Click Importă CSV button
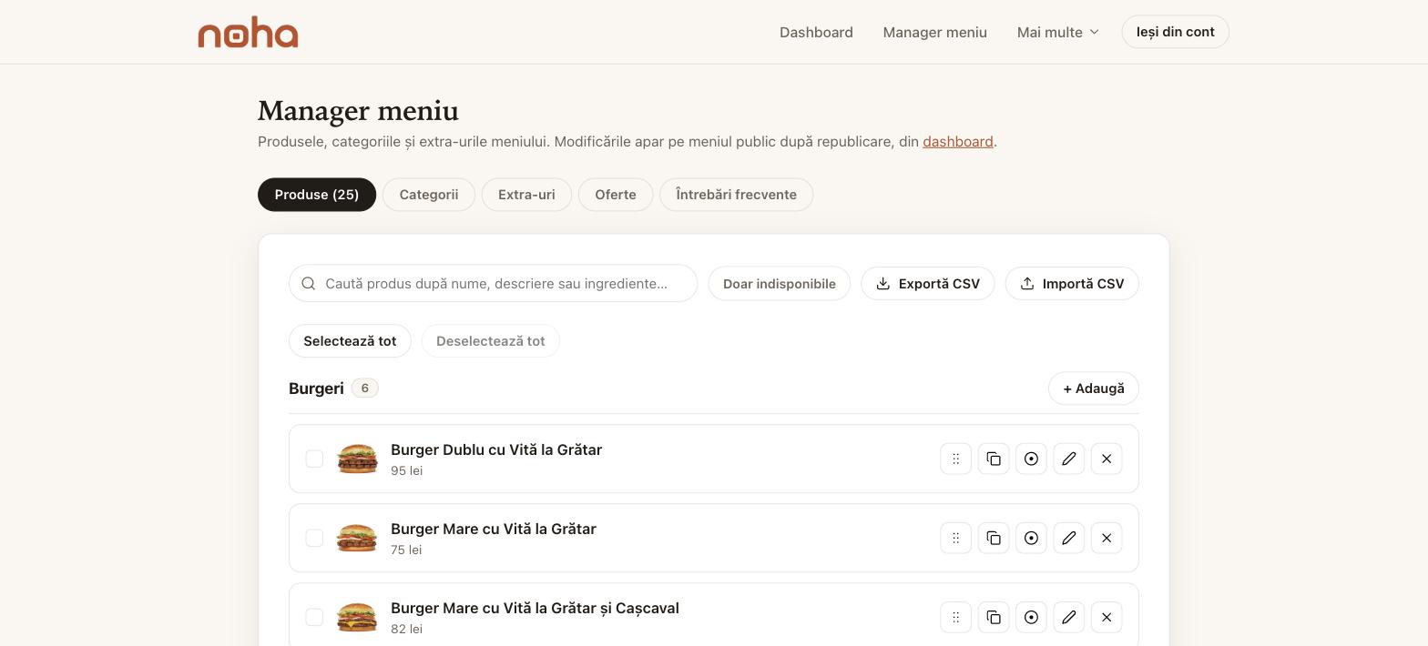Image resolution: width=1428 pixels, height=646 pixels. 1072,284
